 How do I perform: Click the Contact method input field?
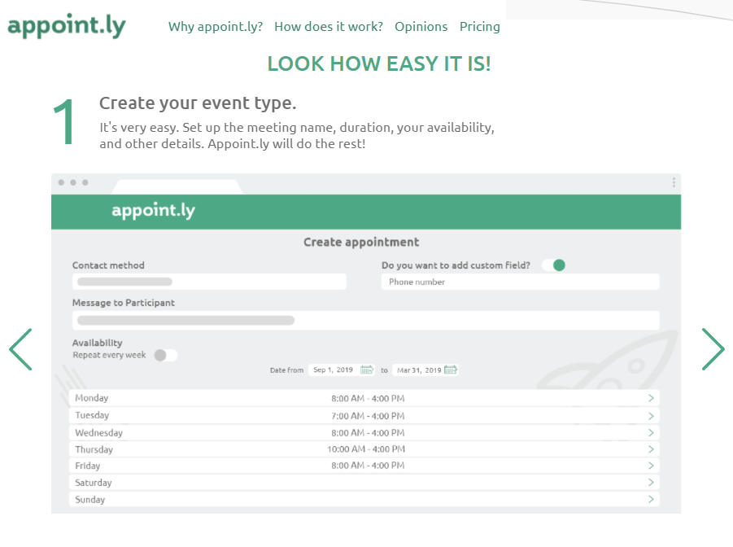pos(209,282)
